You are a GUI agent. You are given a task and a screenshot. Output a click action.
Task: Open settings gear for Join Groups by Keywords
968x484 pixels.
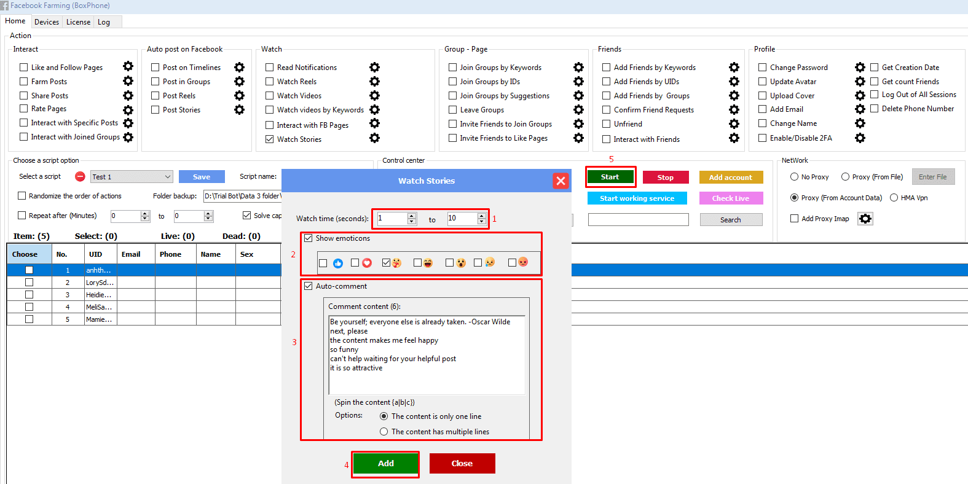point(578,67)
